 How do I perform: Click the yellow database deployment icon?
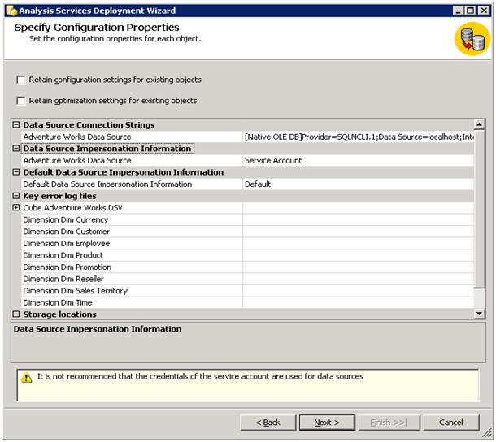(472, 39)
